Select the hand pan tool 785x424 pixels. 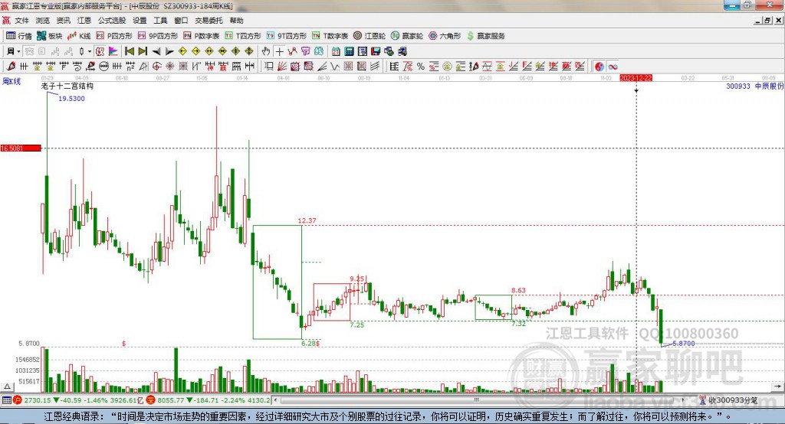click(x=266, y=51)
